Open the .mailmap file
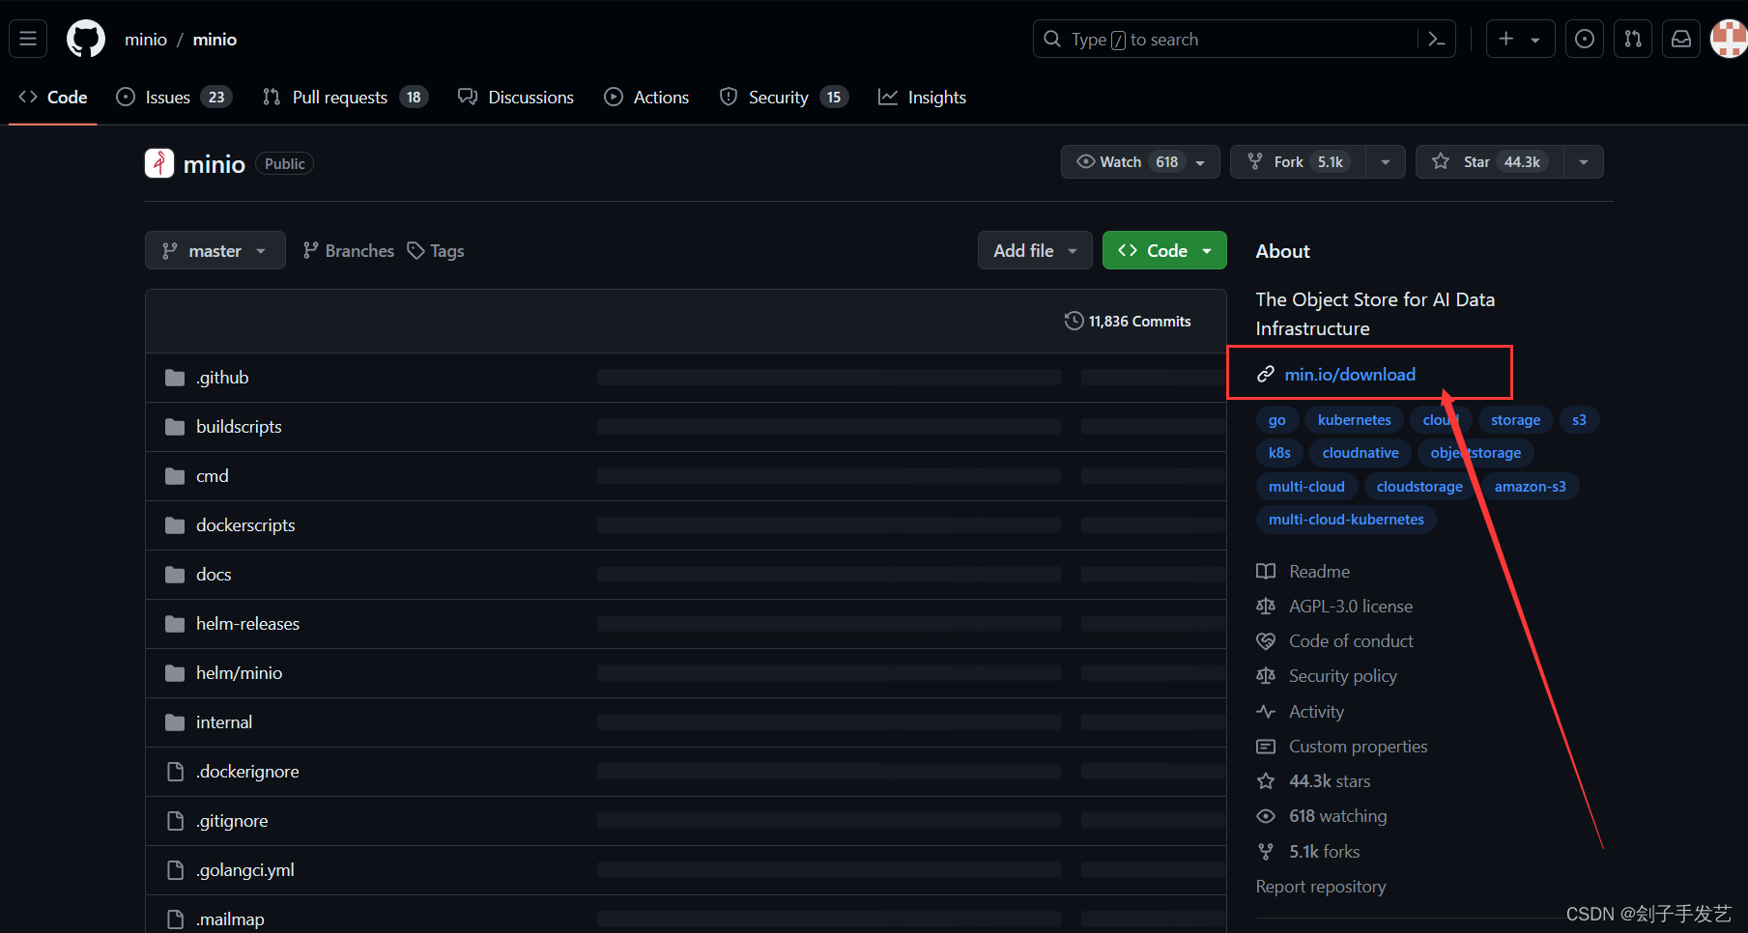This screenshot has width=1748, height=933. coord(230,919)
